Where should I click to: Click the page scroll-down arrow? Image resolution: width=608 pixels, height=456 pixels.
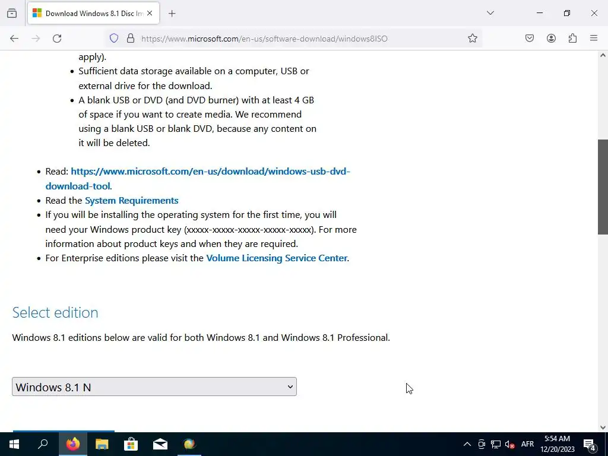pyautogui.click(x=603, y=427)
